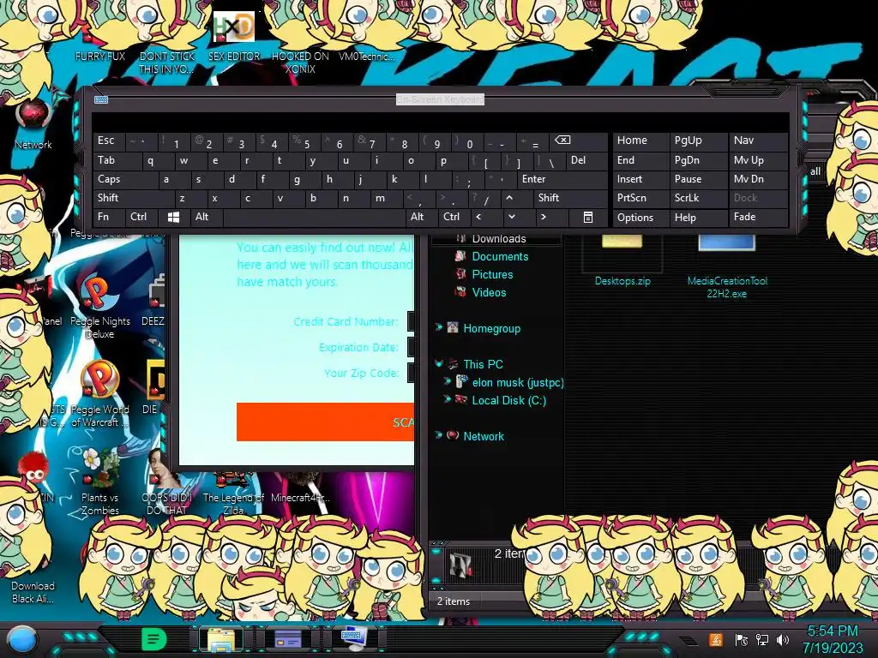This screenshot has width=878, height=658.
Task: Select Pictures in Explorer navigation pane
Action: [492, 274]
